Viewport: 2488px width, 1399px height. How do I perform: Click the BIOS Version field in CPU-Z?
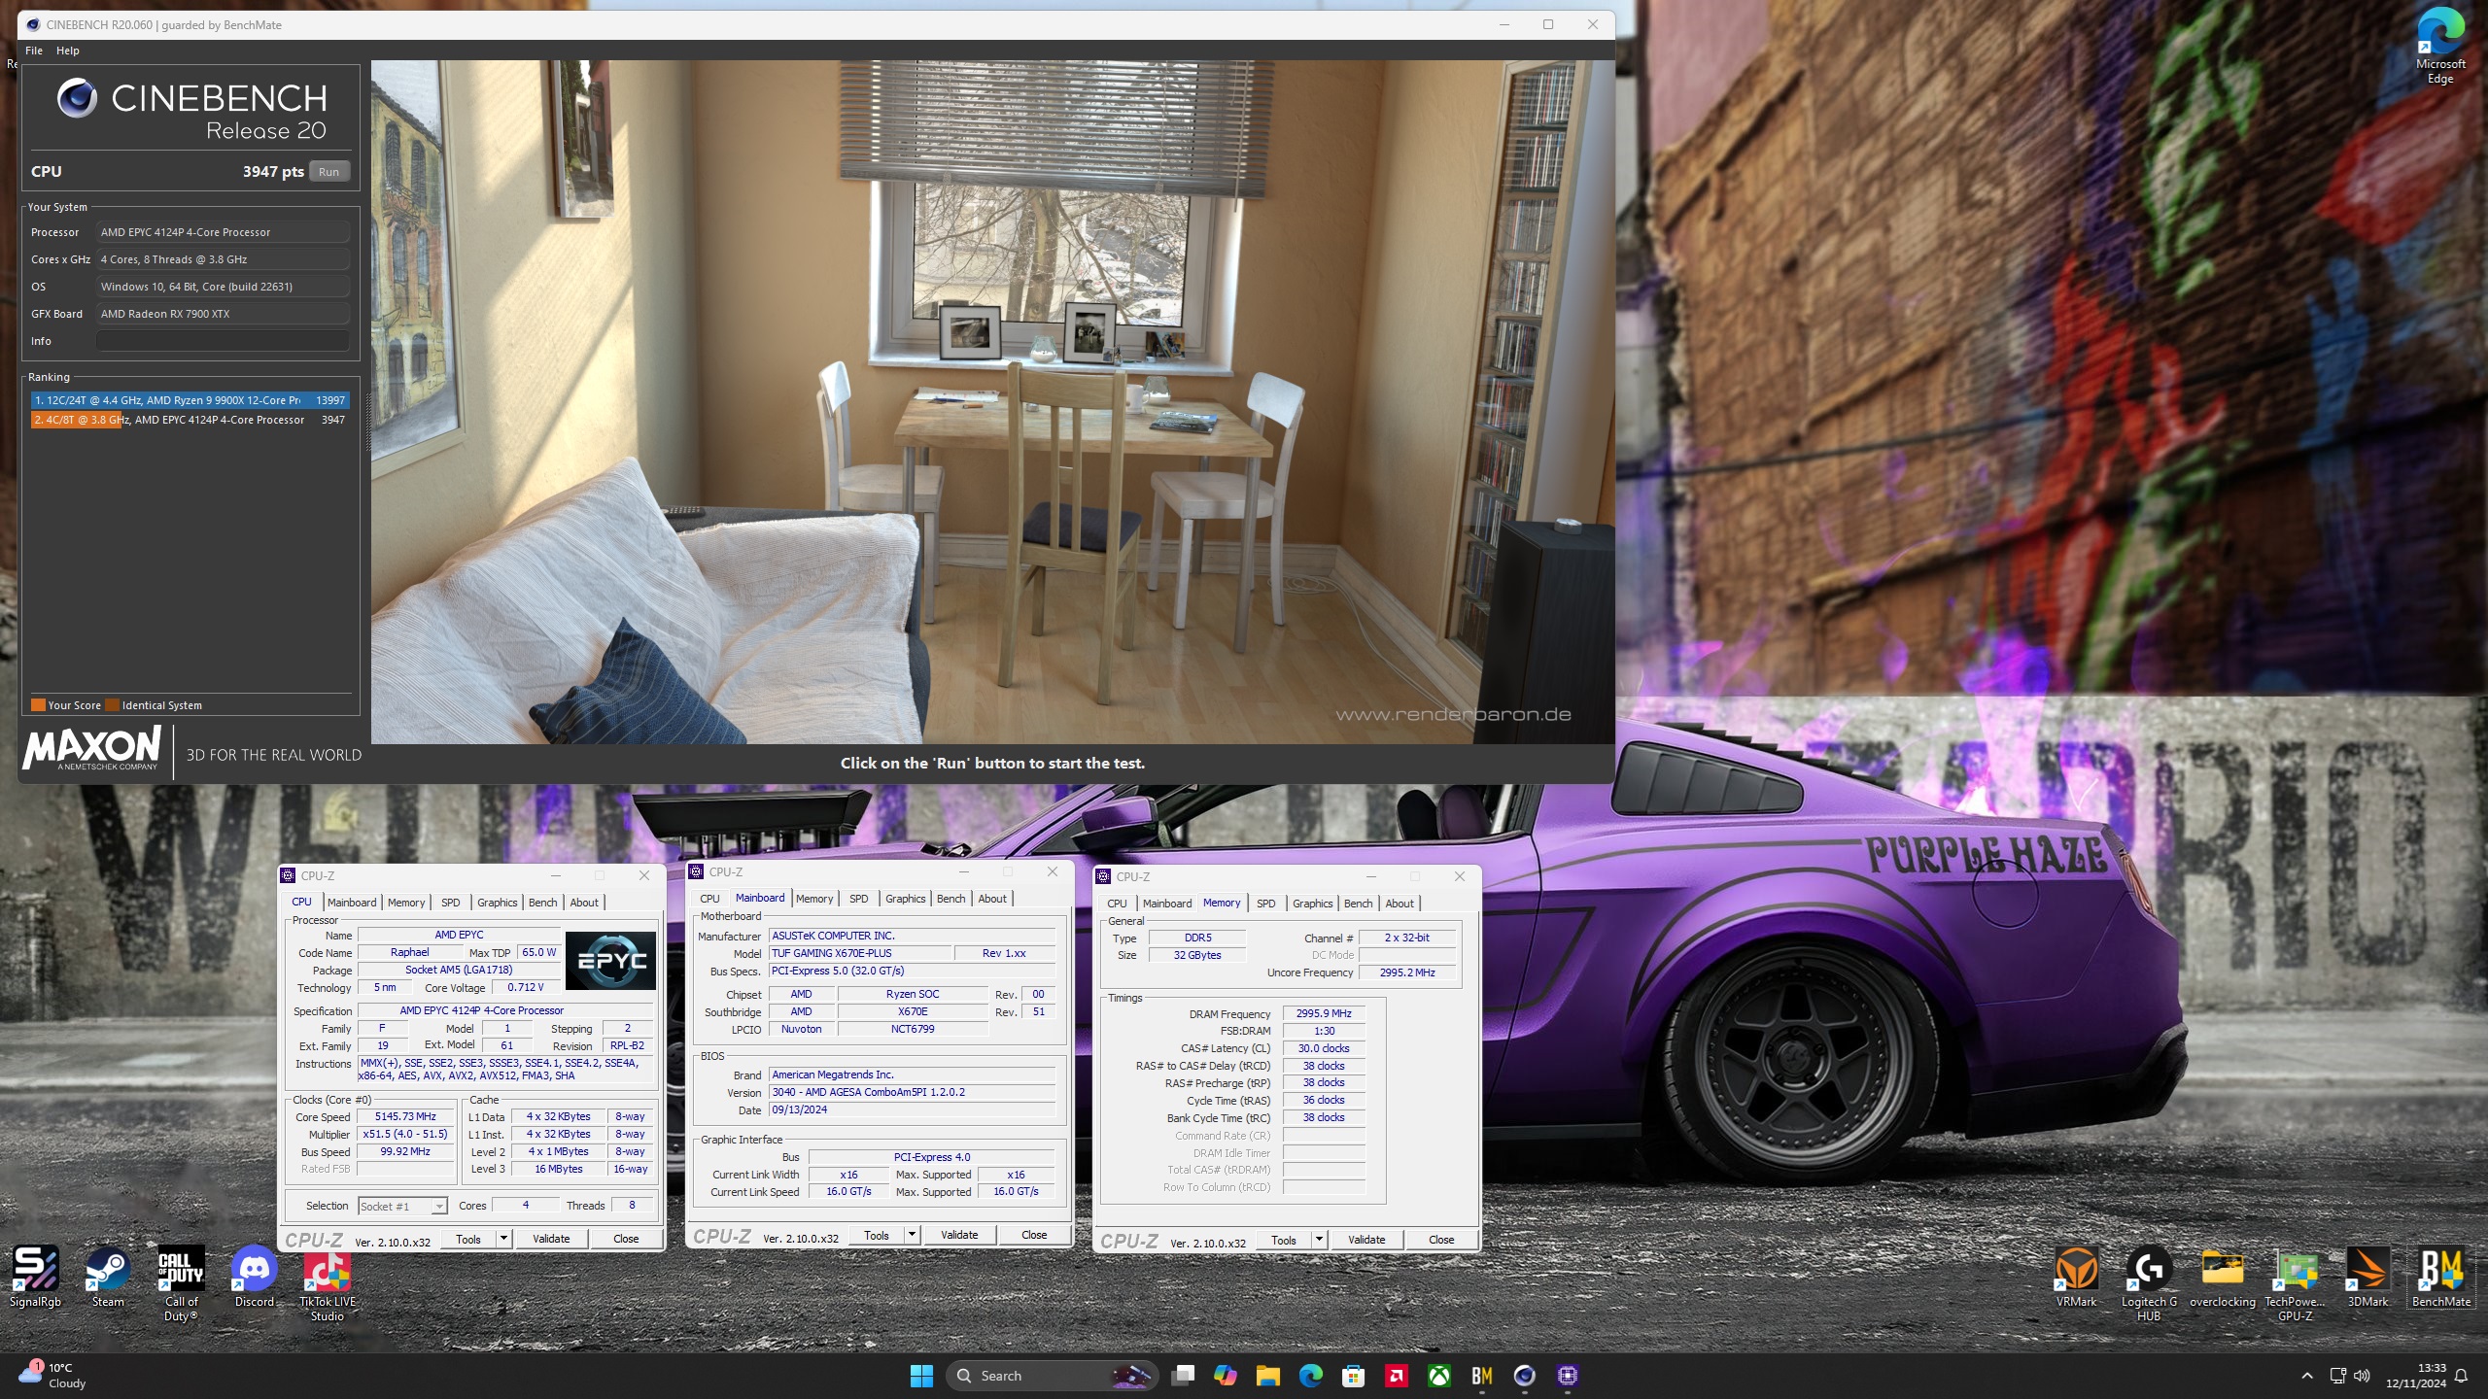912,1092
